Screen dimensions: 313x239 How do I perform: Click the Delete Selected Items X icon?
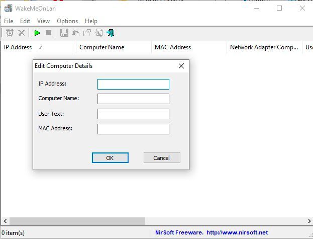click(22, 33)
